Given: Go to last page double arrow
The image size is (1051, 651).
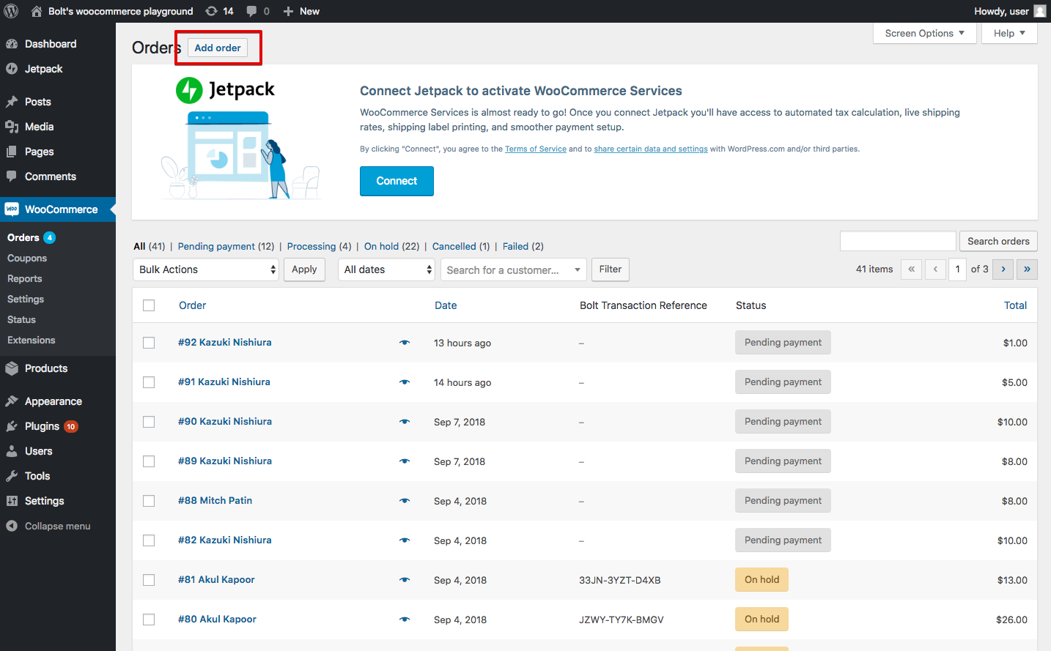Looking at the screenshot, I should pyautogui.click(x=1027, y=269).
